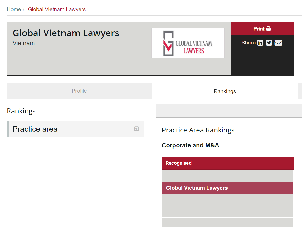
Task: Click the Print button text
Action: pyautogui.click(x=259, y=29)
